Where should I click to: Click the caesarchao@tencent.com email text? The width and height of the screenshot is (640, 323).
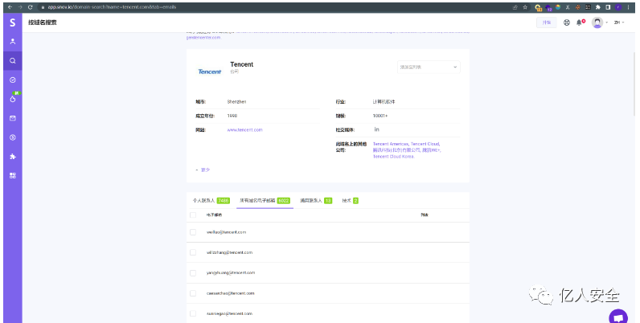230,293
